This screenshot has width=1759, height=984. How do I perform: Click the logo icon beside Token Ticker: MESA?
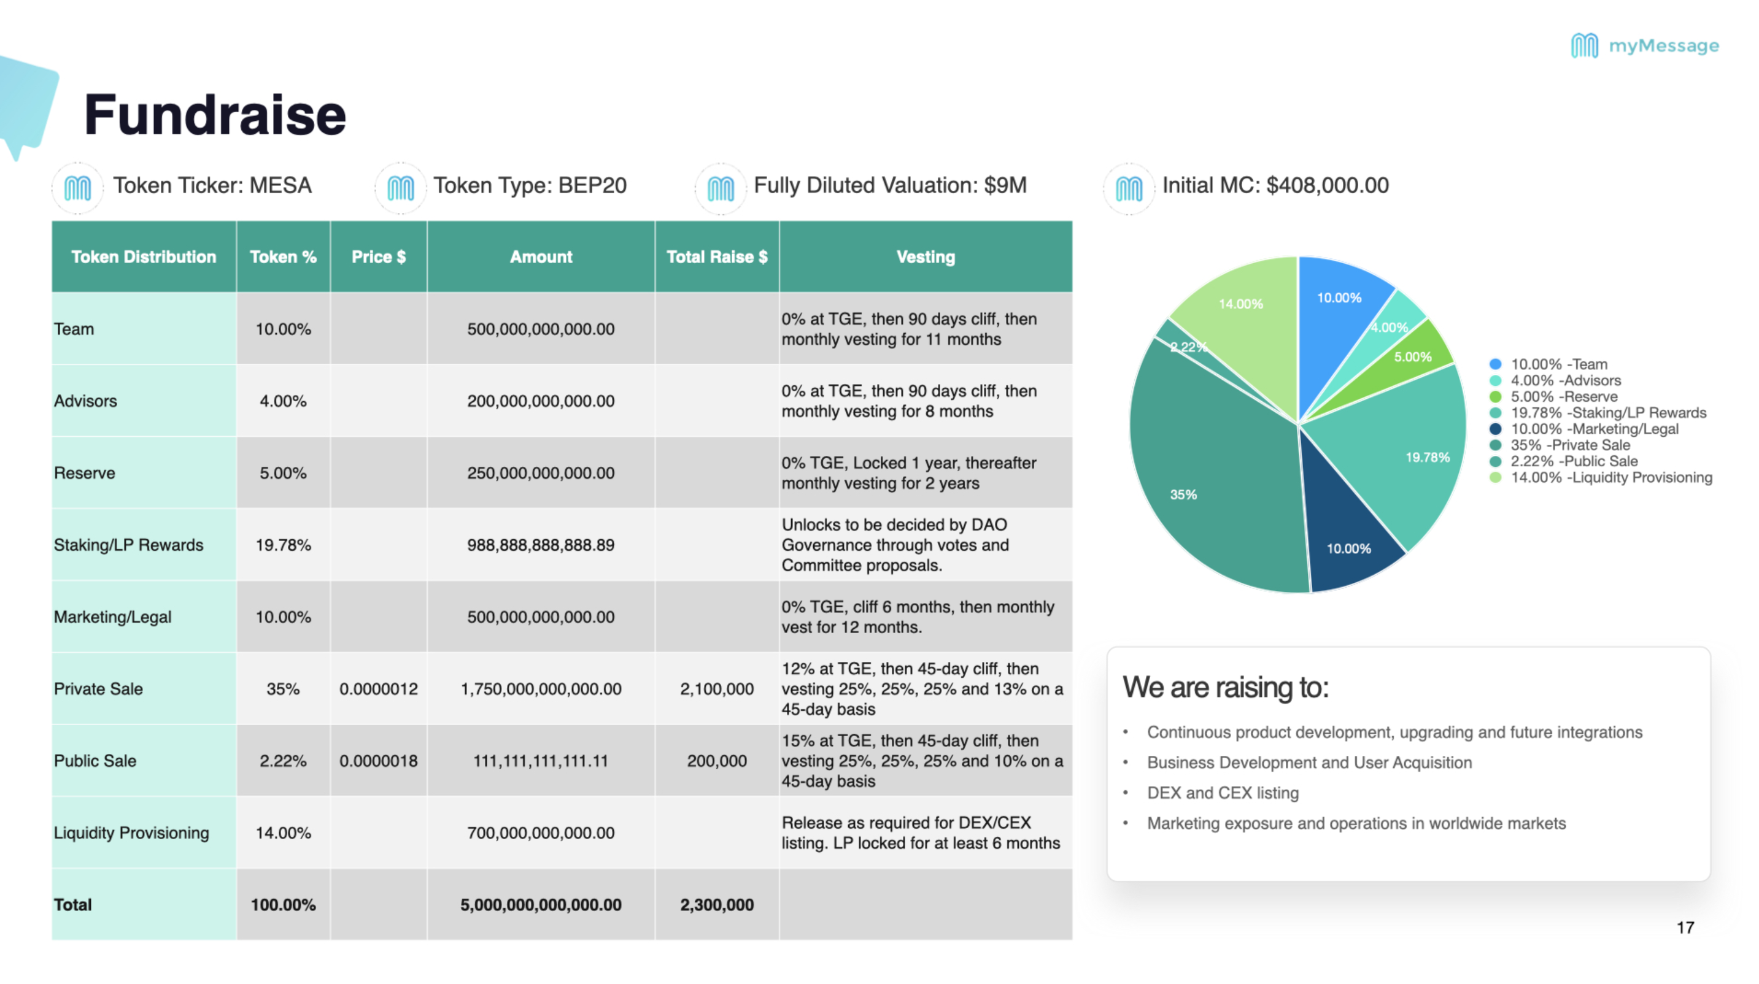coord(78,188)
